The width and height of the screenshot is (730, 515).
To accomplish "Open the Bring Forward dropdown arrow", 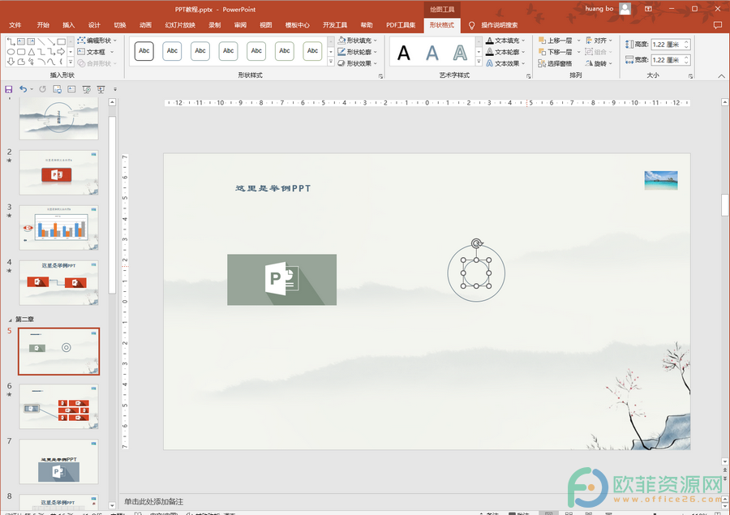I will (578, 41).
